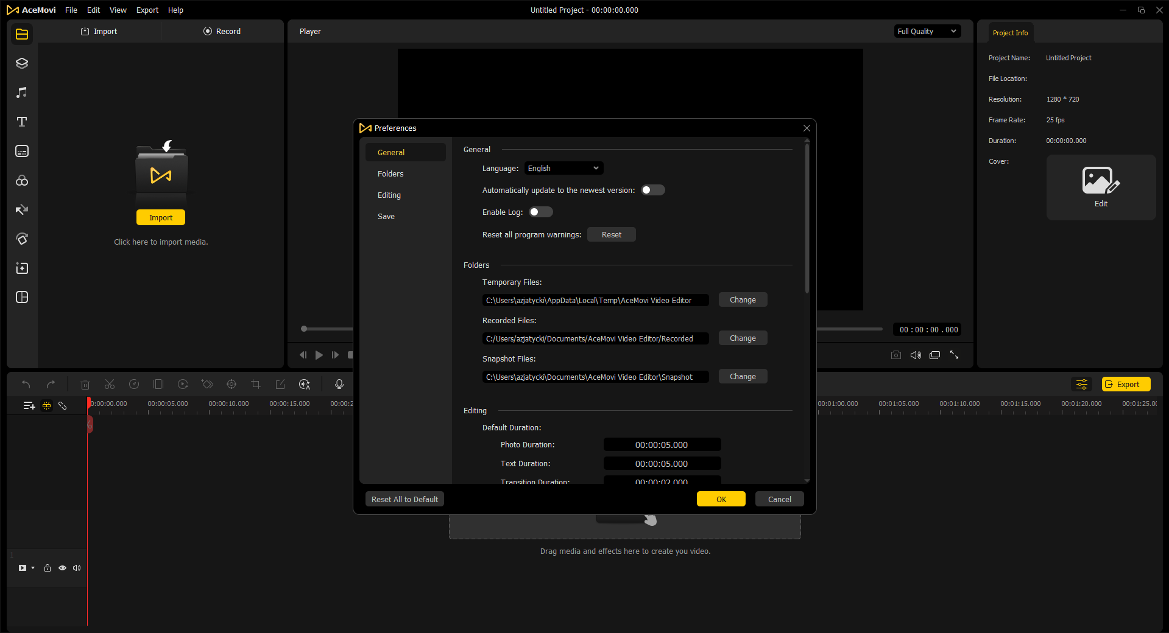Click the microphone voice-over icon
Image resolution: width=1169 pixels, height=633 pixels.
pos(339,384)
